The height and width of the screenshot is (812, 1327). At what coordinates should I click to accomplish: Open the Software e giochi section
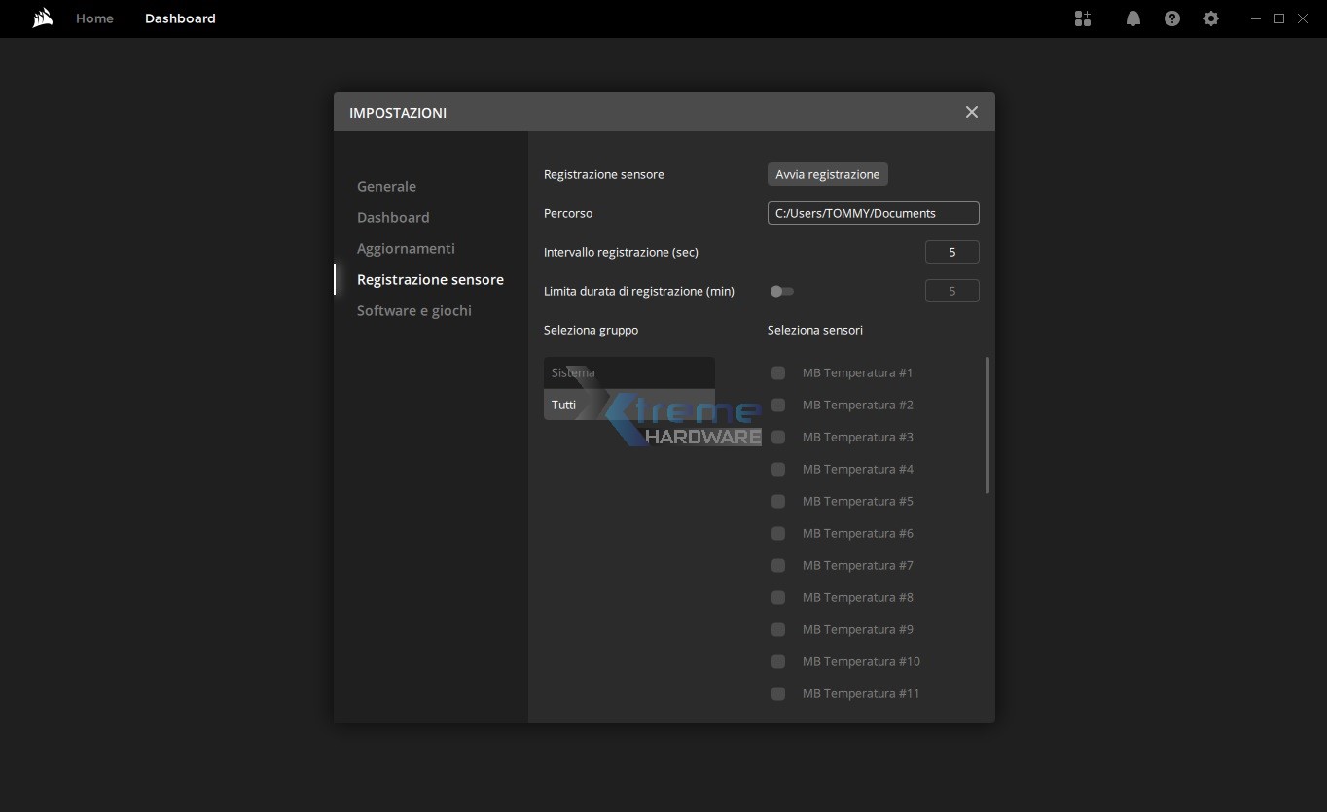413,310
